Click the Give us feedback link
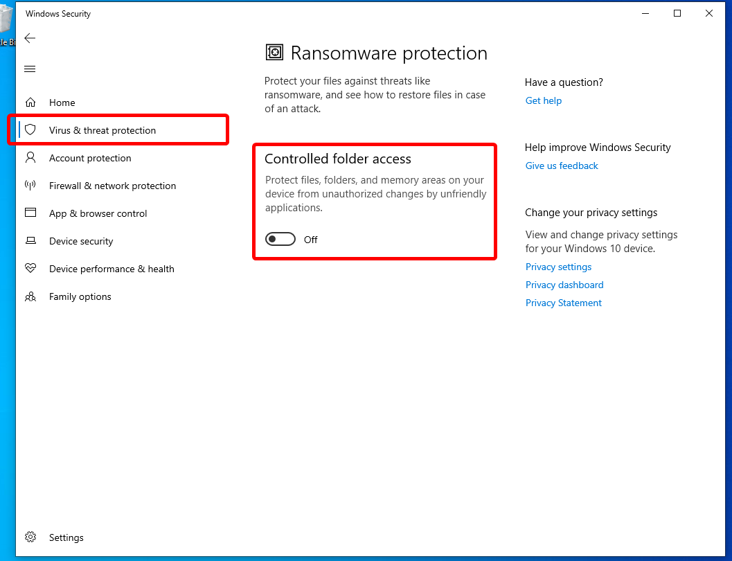The width and height of the screenshot is (732, 561). point(562,166)
